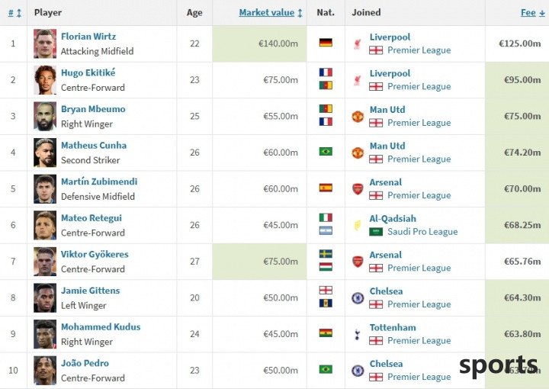Open the Saudi Pro League link
Screen dimensions: 549x389
coord(422,232)
